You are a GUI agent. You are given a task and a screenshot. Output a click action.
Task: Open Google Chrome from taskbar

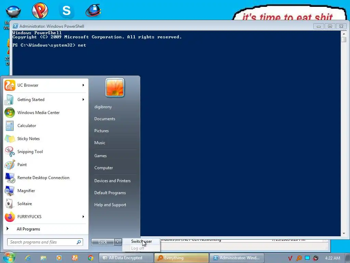click(x=91, y=258)
